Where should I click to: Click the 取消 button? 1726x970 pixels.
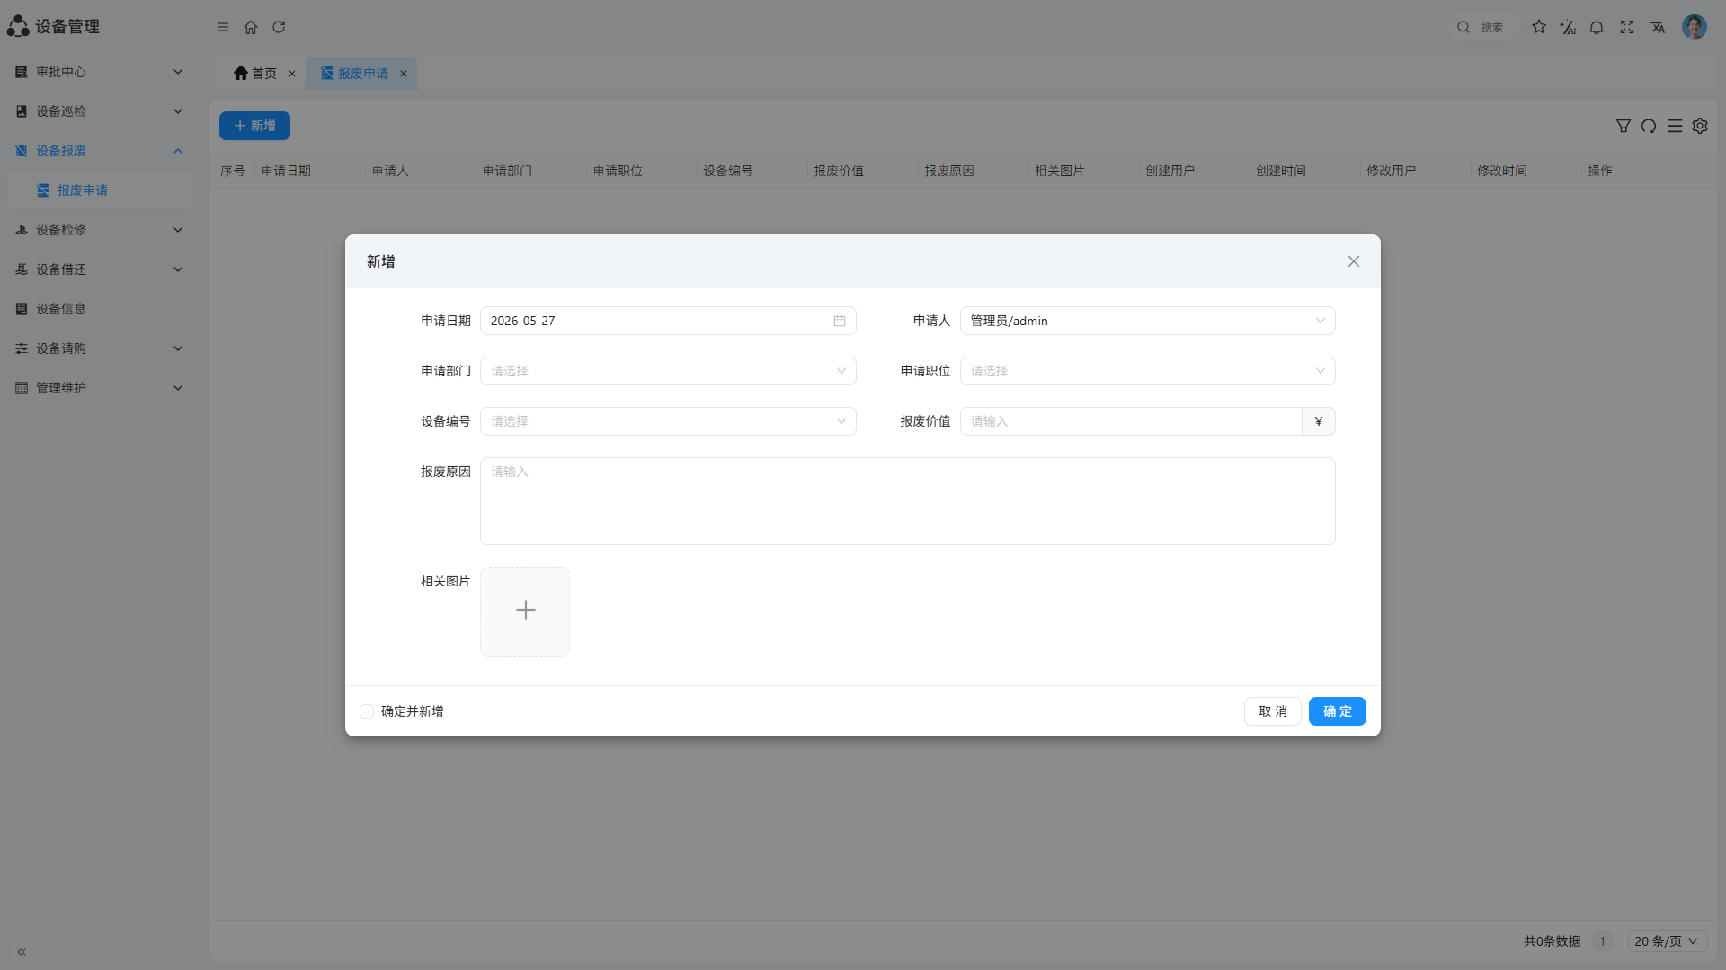coord(1273,711)
